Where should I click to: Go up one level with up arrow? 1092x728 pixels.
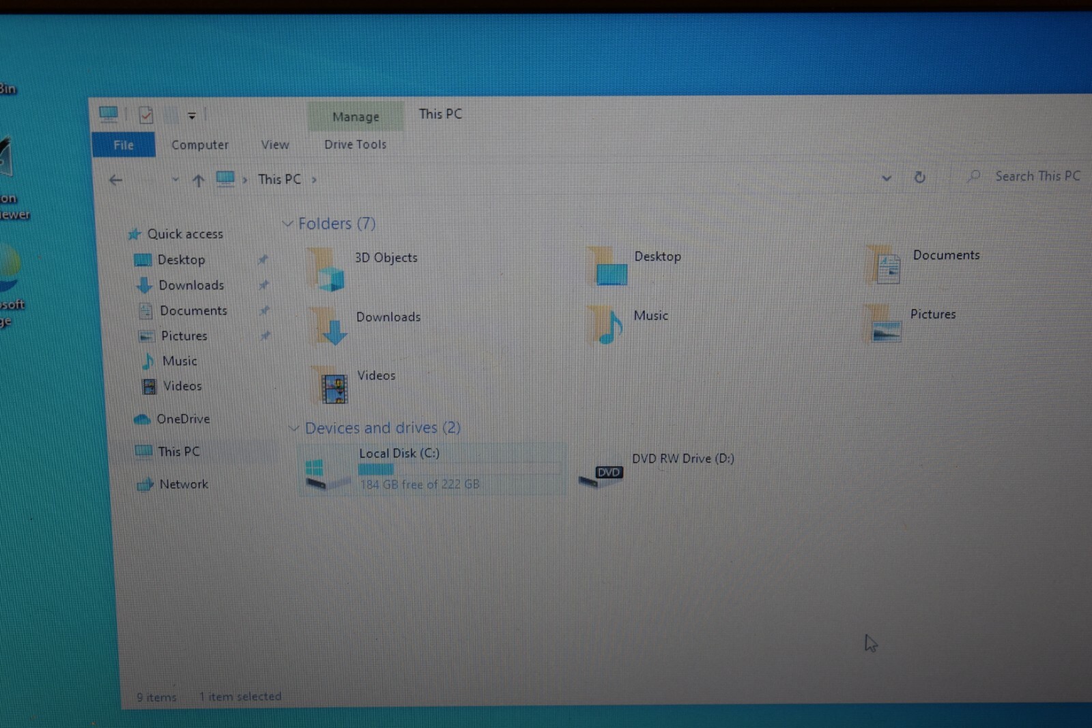coord(198,180)
